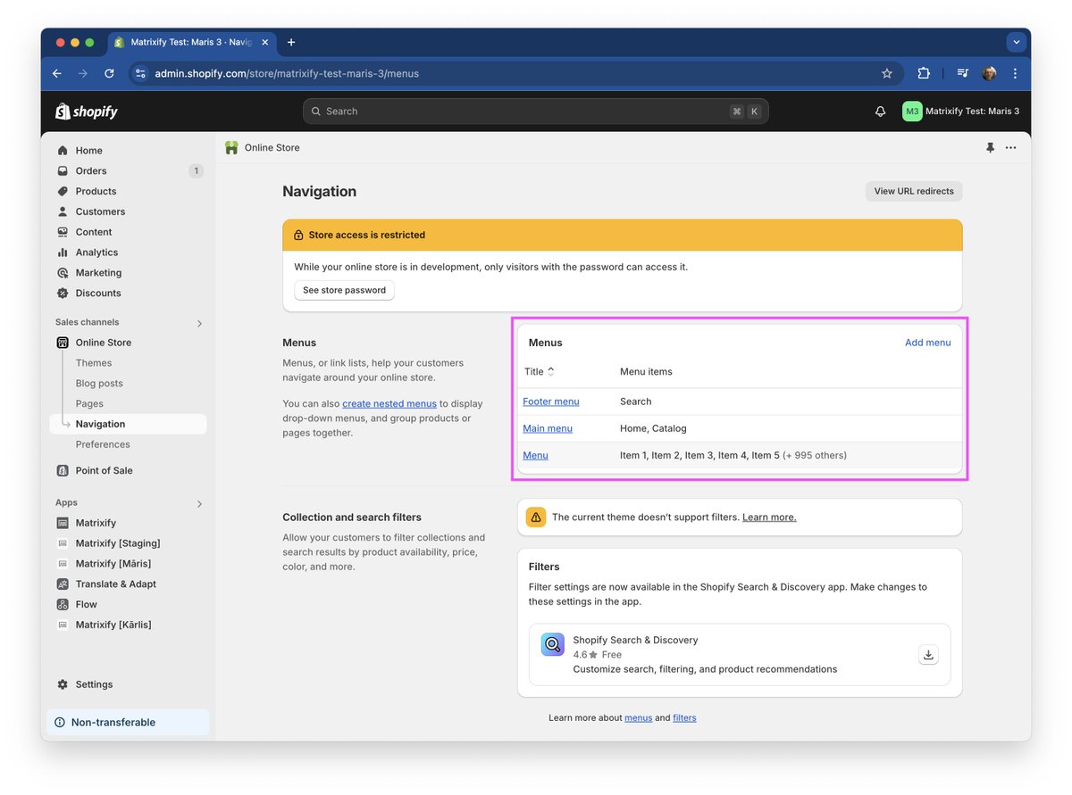Open the notifications bell
The width and height of the screenshot is (1072, 795).
point(880,112)
